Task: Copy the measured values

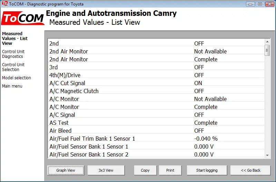Action: coord(145,170)
